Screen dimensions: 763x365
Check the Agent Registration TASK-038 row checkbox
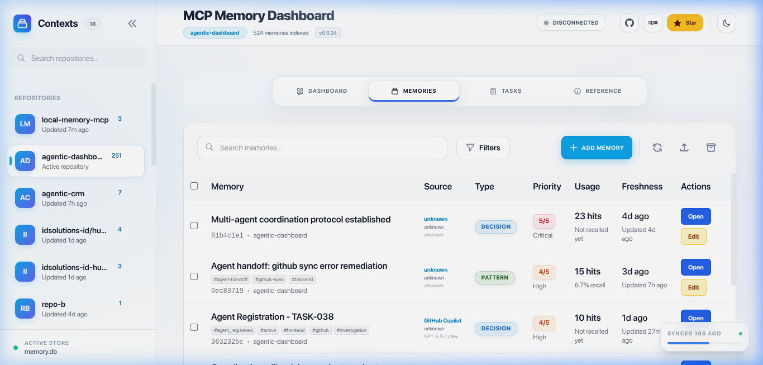(x=194, y=328)
